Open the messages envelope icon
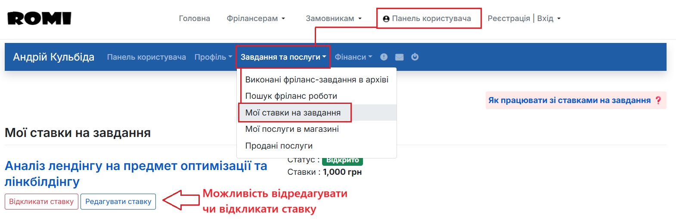The image size is (676, 219). coord(400,57)
